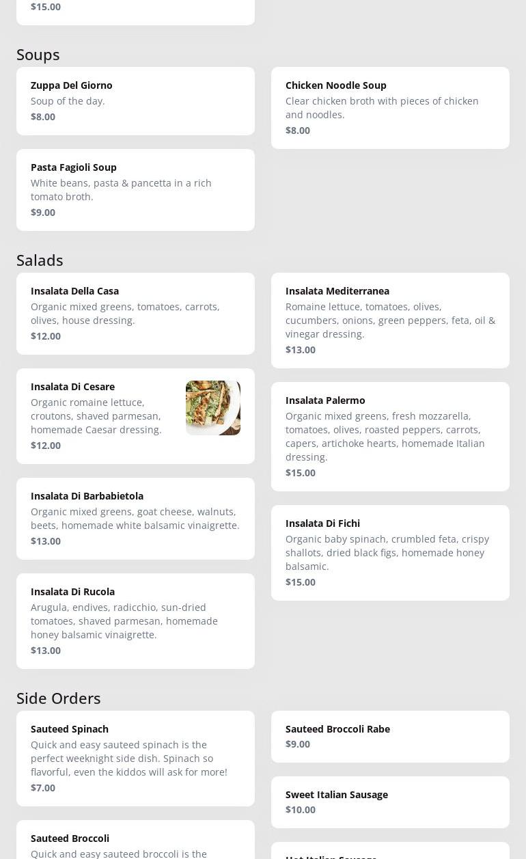Open Insalata Di Cesare item title

click(x=72, y=386)
